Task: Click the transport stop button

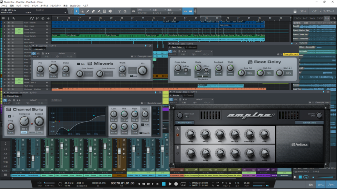Action: pos(164,184)
